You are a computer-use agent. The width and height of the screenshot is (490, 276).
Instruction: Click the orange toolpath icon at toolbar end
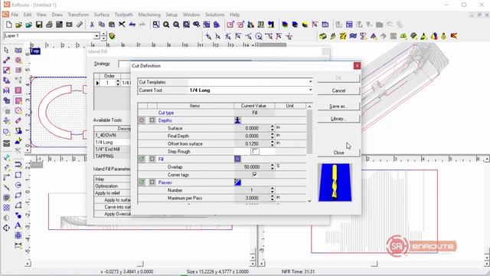click(x=454, y=36)
